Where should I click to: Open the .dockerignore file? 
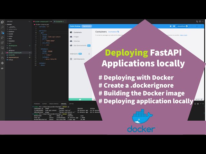point(13,46)
